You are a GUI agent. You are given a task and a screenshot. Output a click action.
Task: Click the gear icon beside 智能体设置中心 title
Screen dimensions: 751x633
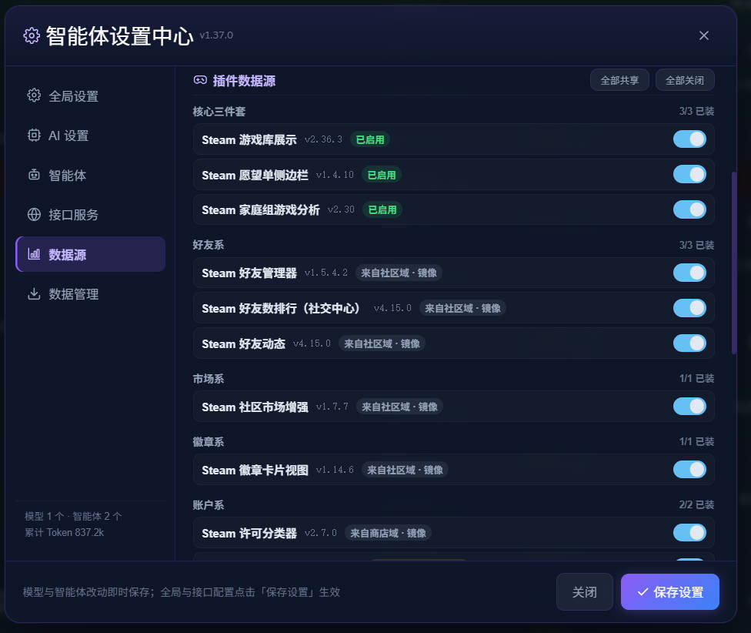[x=32, y=35]
